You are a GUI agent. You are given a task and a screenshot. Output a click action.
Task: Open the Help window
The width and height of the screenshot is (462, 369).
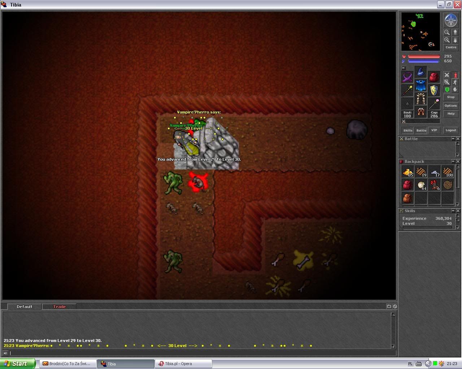451,114
